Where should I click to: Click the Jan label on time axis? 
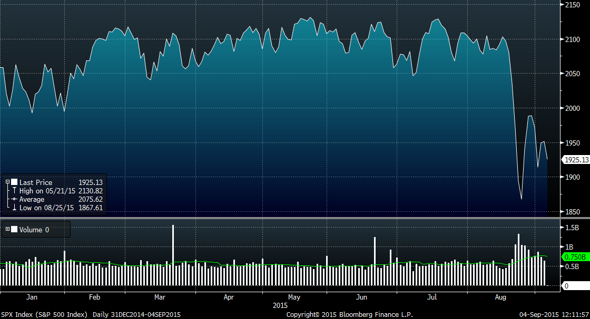click(x=32, y=297)
